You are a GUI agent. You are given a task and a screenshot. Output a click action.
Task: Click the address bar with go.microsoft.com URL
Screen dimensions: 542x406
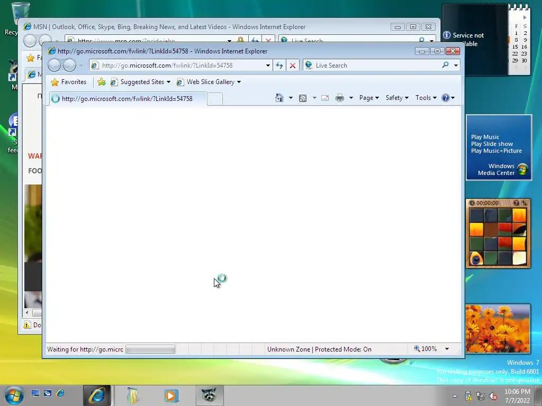click(x=177, y=65)
